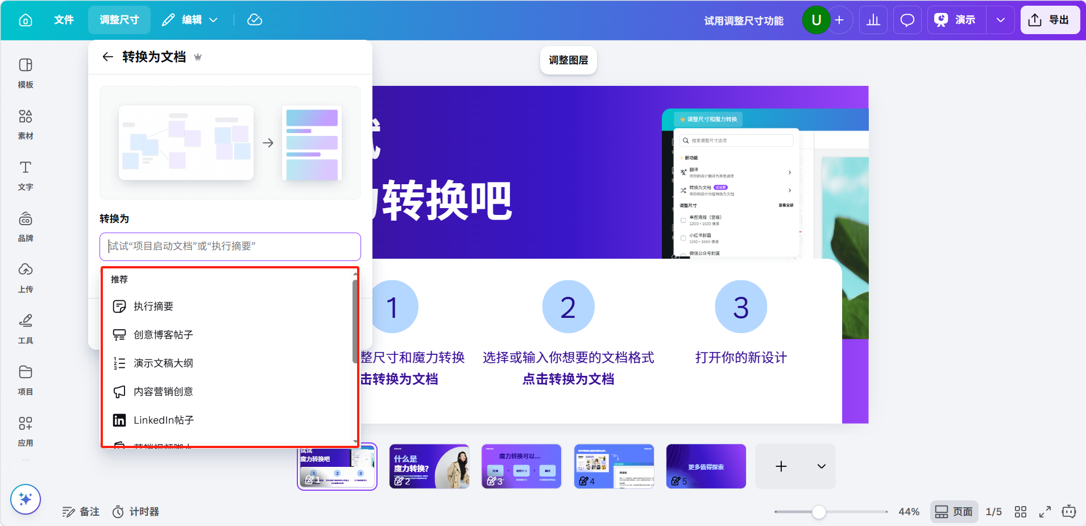This screenshot has width=1086, height=526.
Task: Click the zoom slider handle
Action: point(819,512)
